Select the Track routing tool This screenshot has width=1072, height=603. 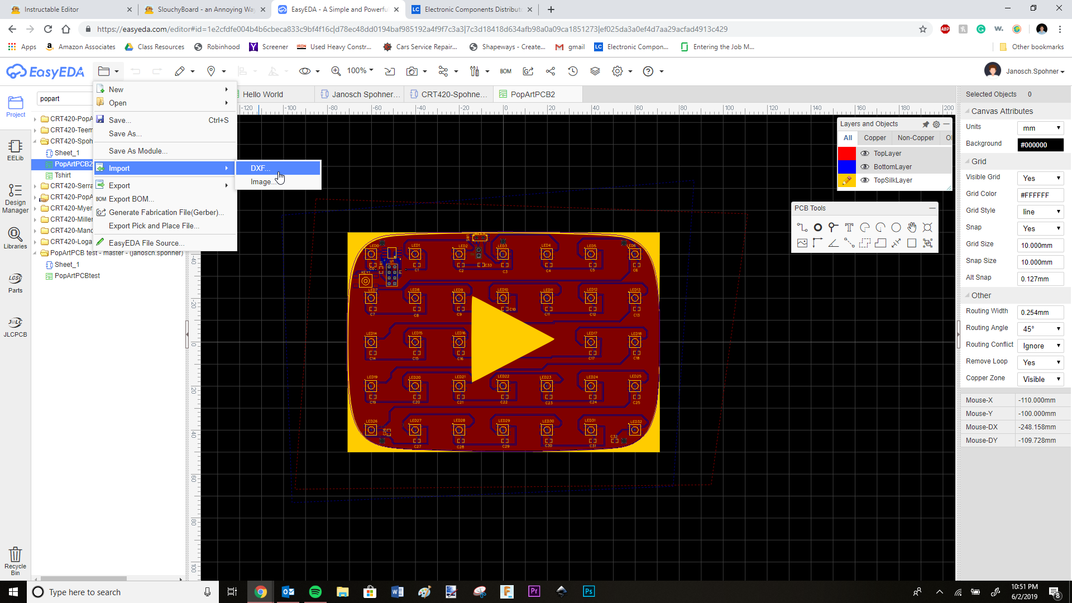[x=802, y=227]
